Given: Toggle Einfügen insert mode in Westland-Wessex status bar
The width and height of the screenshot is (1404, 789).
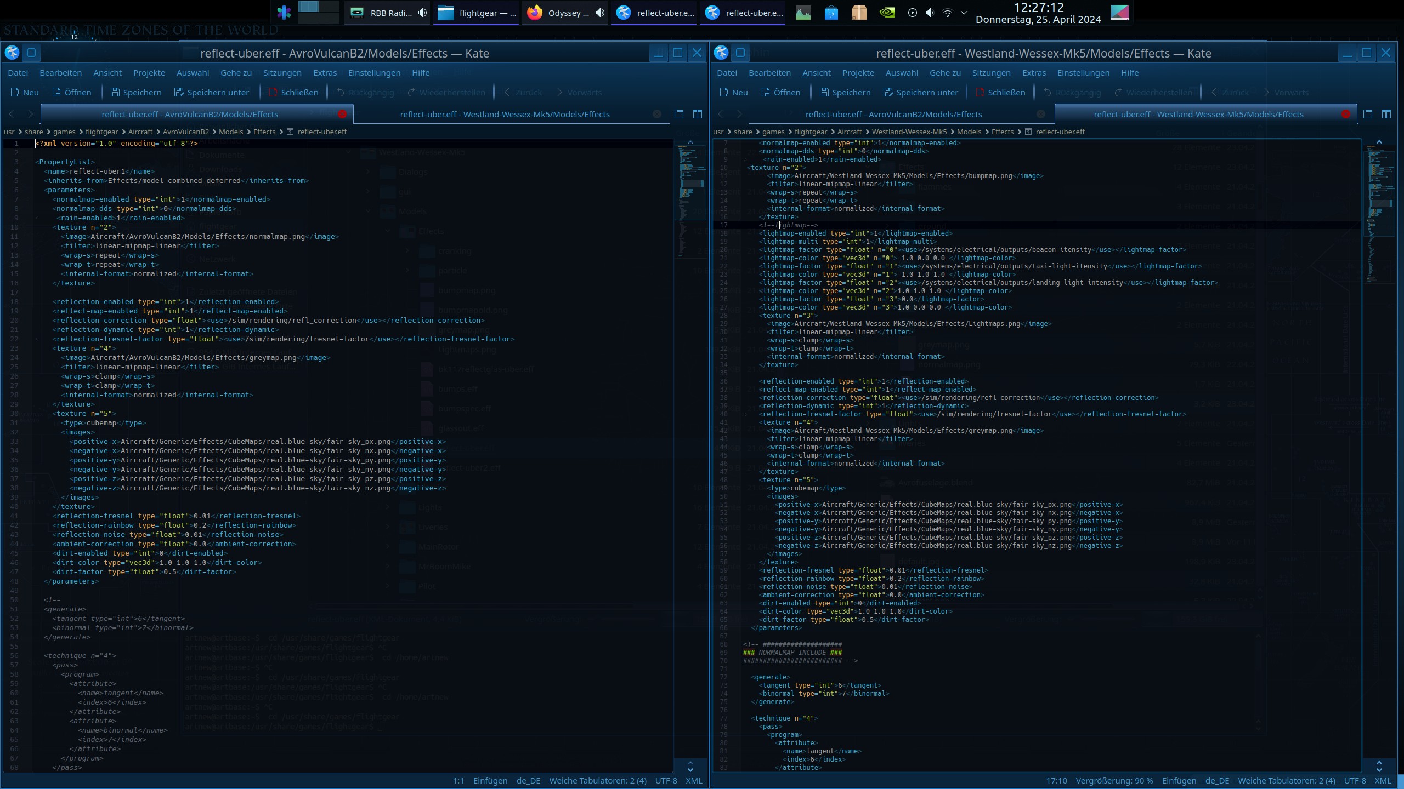Looking at the screenshot, I should click(1179, 781).
